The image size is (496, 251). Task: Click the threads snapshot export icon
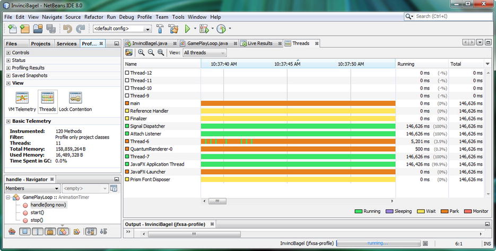(x=129, y=53)
